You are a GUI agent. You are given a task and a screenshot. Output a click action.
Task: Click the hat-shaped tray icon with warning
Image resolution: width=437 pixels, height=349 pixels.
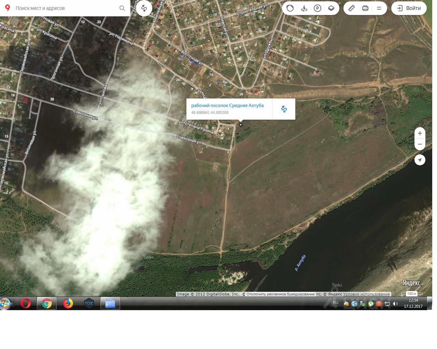[x=346, y=304]
